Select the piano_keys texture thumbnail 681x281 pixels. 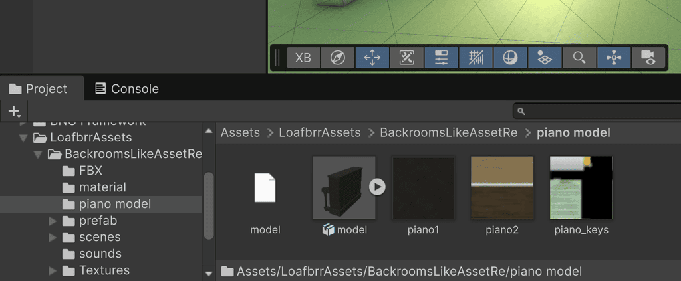coord(581,188)
